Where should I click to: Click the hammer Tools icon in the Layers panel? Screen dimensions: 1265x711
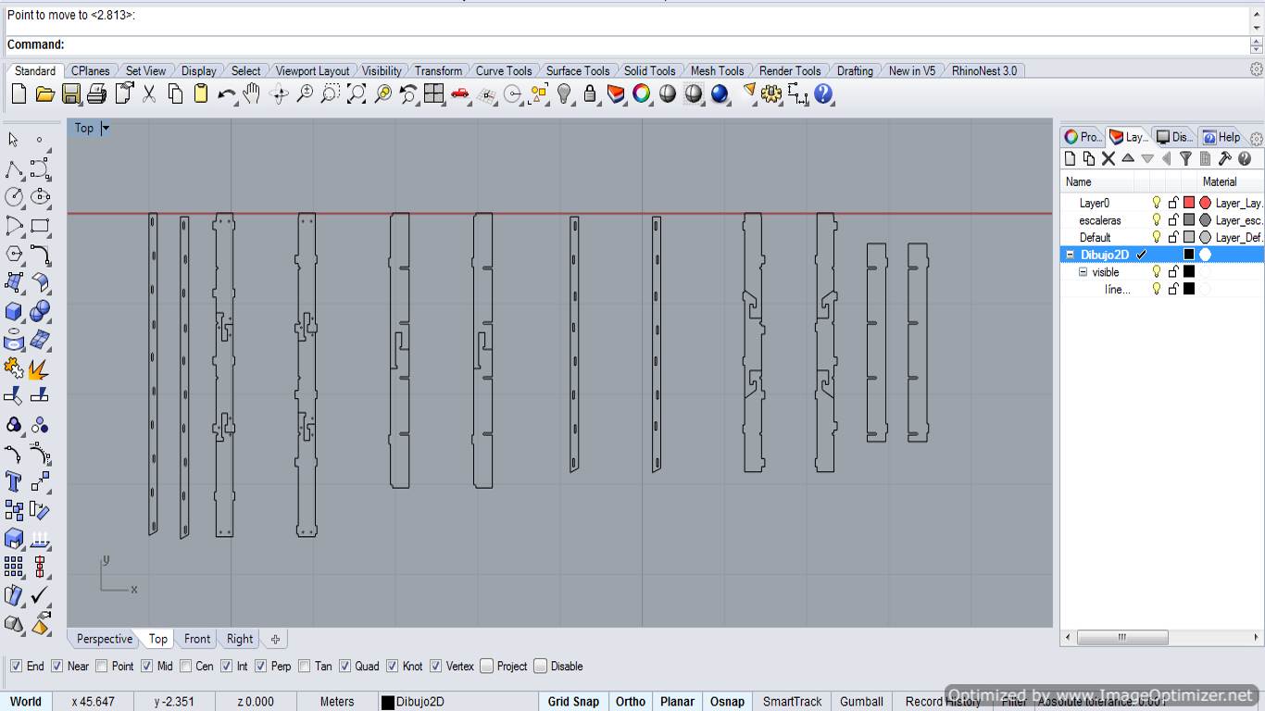pyautogui.click(x=1224, y=159)
